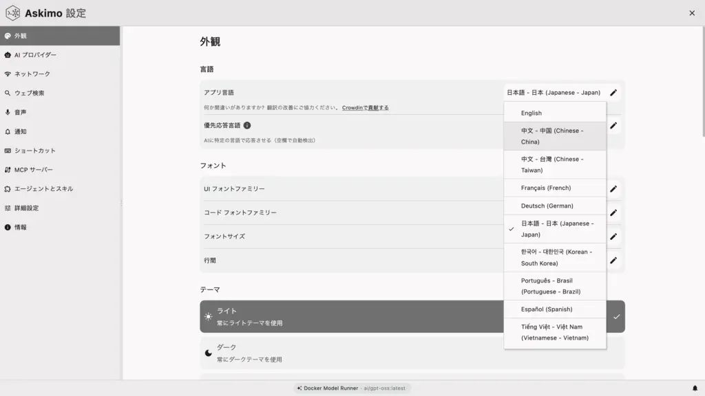Select 中文 - 中国 (Chinese - China)
This screenshot has width=705, height=396.
pos(555,136)
